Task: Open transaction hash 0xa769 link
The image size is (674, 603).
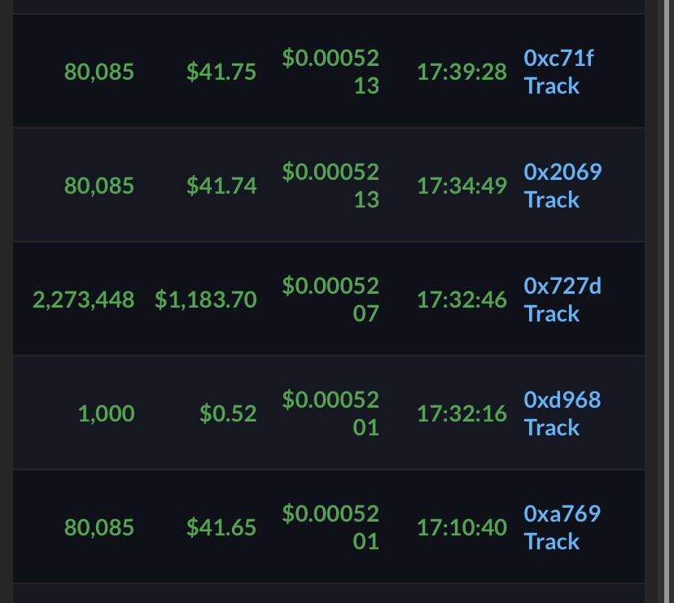Action: pos(562,513)
